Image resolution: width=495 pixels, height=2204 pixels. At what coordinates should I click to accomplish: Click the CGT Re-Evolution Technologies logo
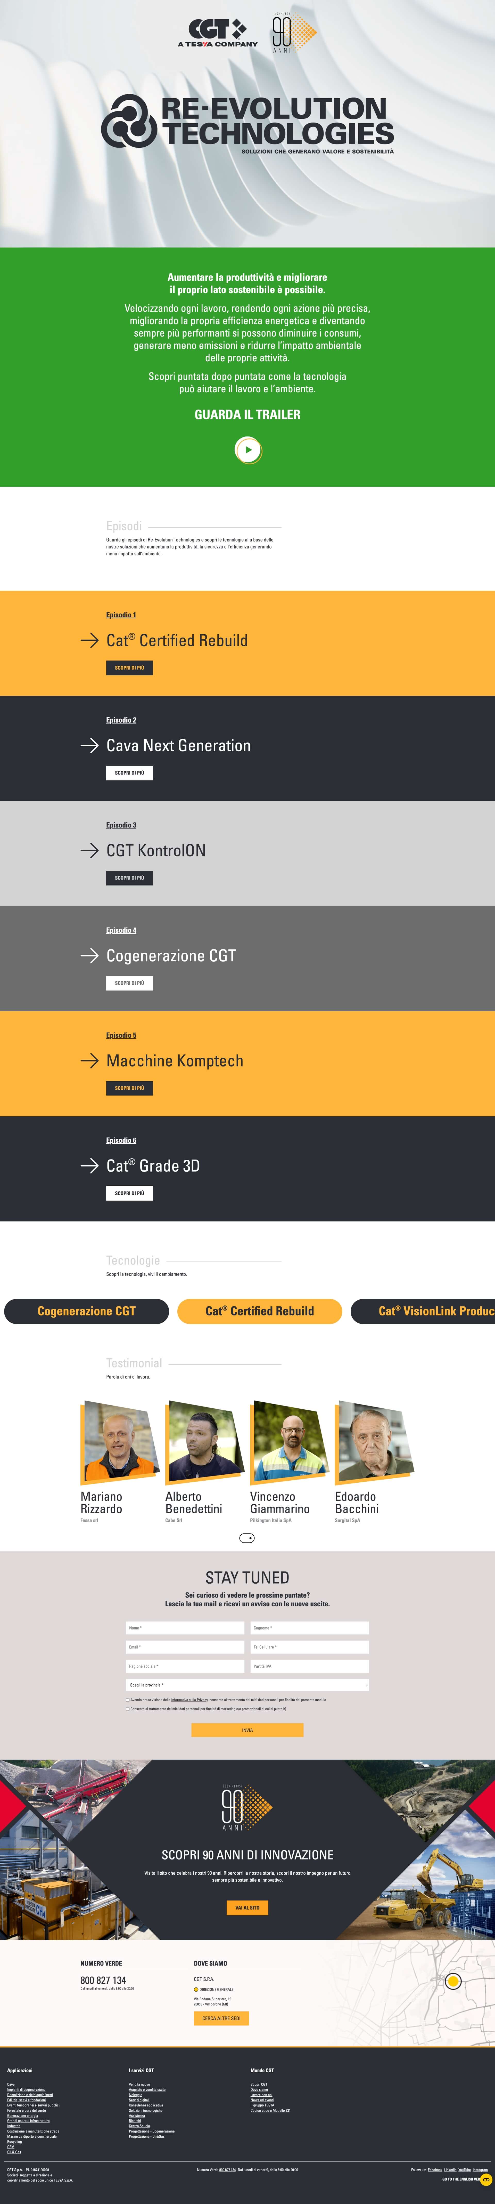pyautogui.click(x=247, y=133)
